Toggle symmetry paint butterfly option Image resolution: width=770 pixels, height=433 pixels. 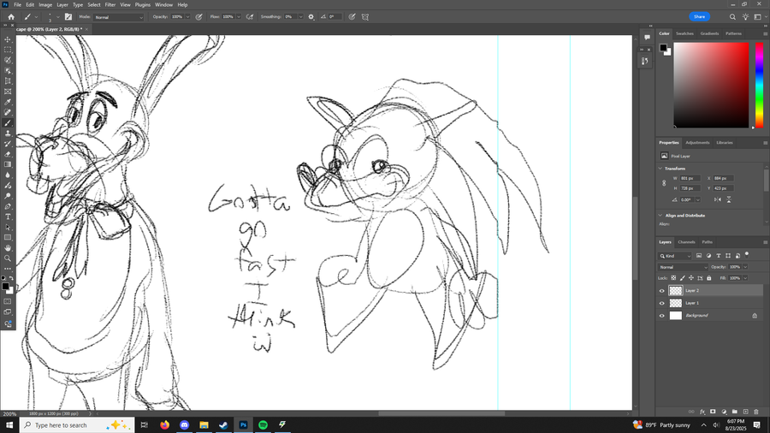click(x=365, y=17)
